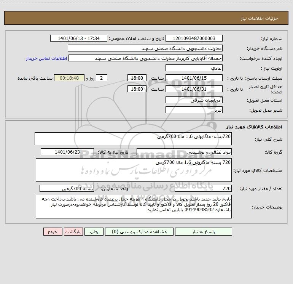Click the label اولویت نیاز
The height and width of the screenshot is (284, 293).
pyautogui.click(x=272, y=69)
